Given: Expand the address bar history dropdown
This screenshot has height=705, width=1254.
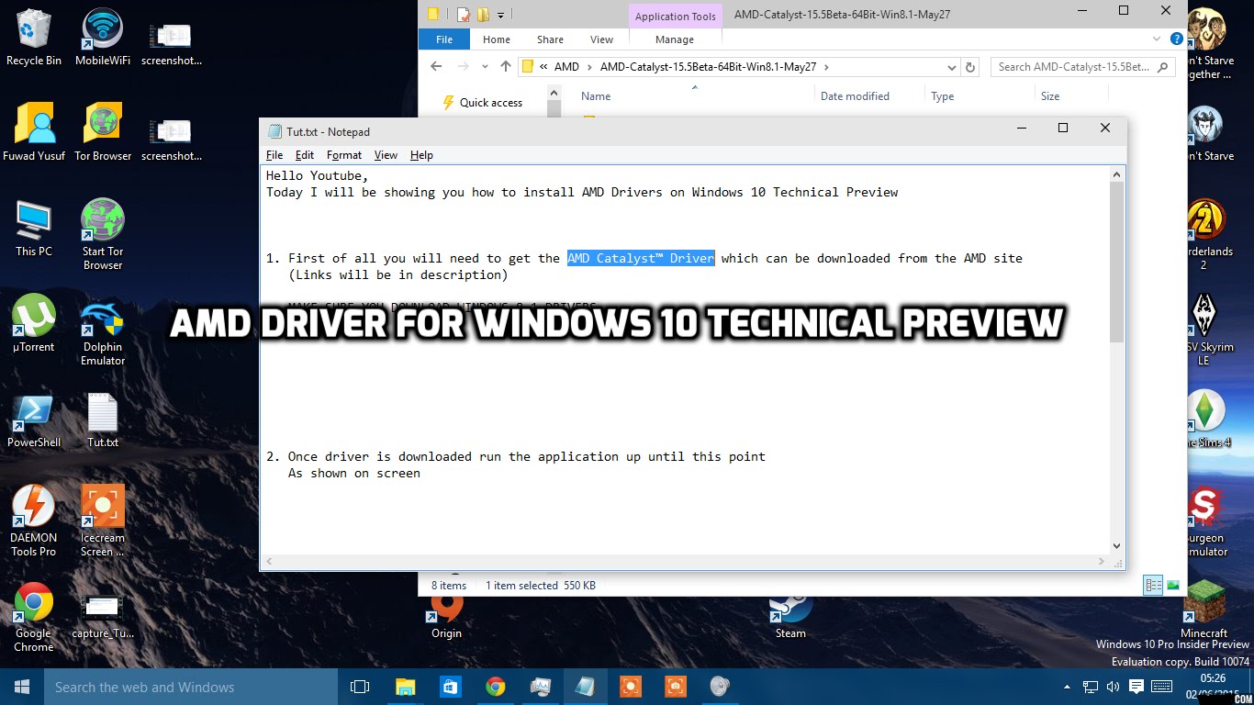Looking at the screenshot, I should (952, 67).
